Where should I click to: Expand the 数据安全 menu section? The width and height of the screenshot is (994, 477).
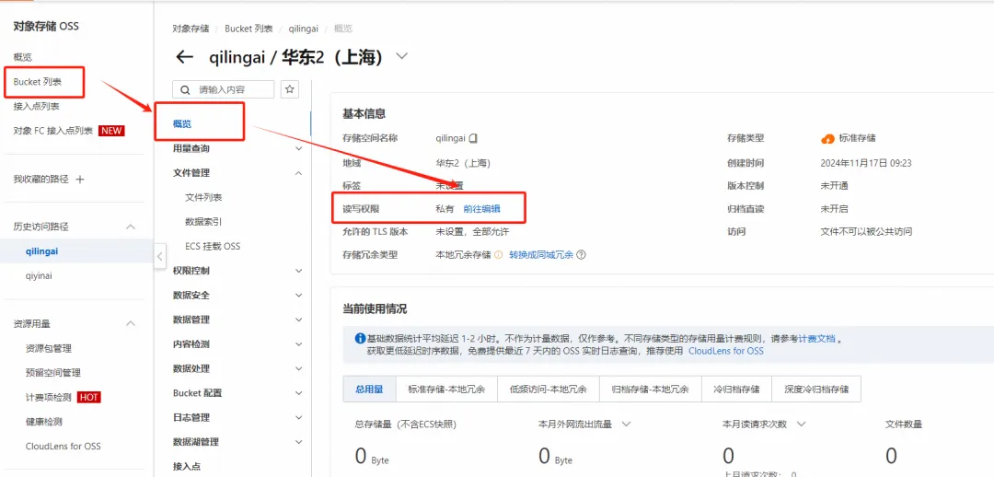pos(299,295)
